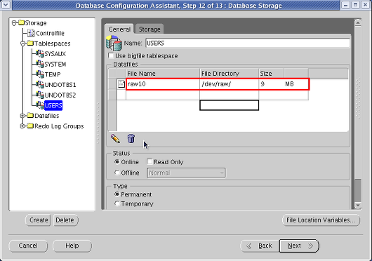This screenshot has height=261, width=372.
Task: Expand the Datafiles tree node
Action: [22, 116]
